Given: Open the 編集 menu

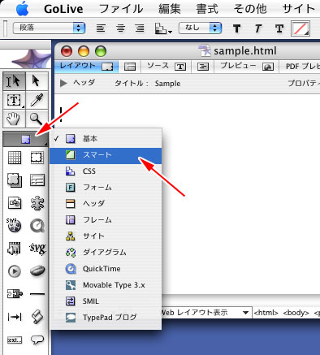Looking at the screenshot, I should tap(170, 9).
